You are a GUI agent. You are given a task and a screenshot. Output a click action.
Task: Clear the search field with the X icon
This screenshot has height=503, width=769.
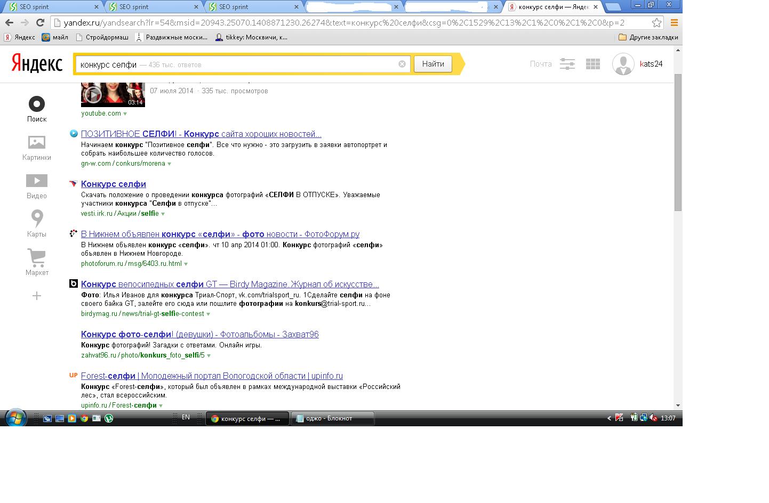(402, 64)
